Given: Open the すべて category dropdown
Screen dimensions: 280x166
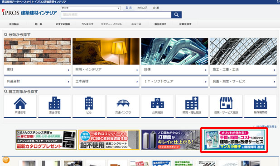Looking at the screenshot, I should coord(91,8).
